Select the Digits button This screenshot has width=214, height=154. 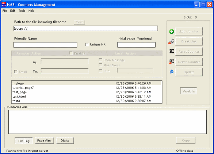pos(65,140)
